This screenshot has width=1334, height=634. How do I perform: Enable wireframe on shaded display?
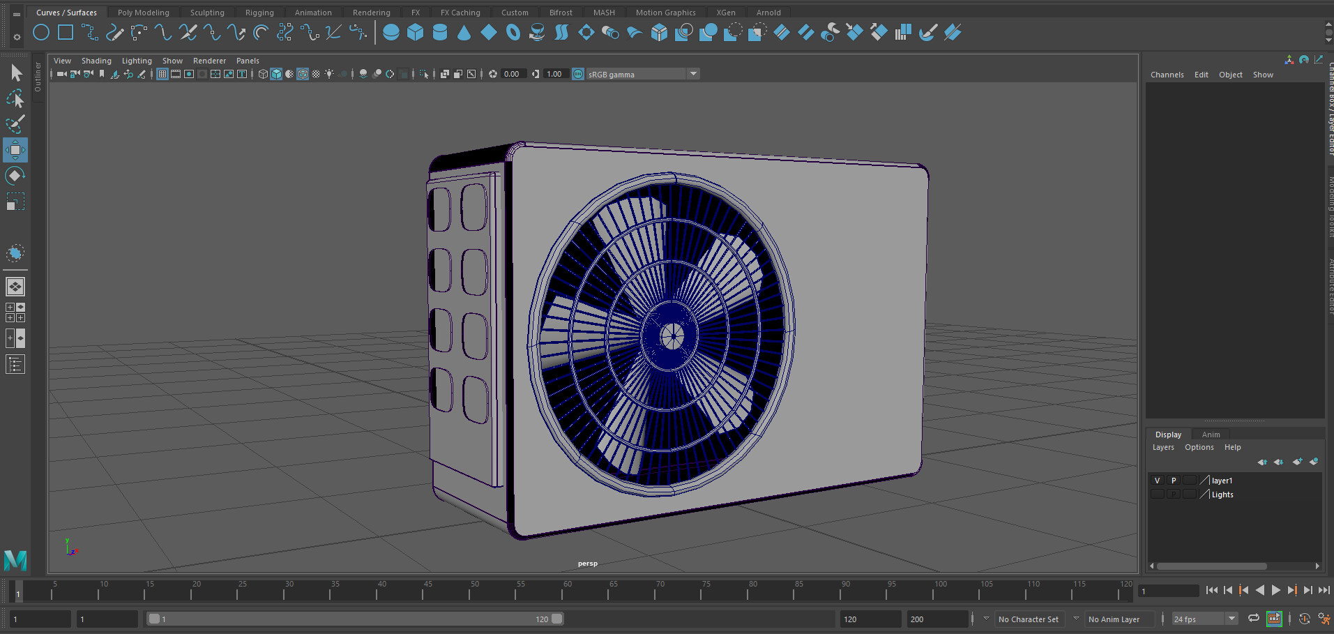pyautogui.click(x=303, y=74)
